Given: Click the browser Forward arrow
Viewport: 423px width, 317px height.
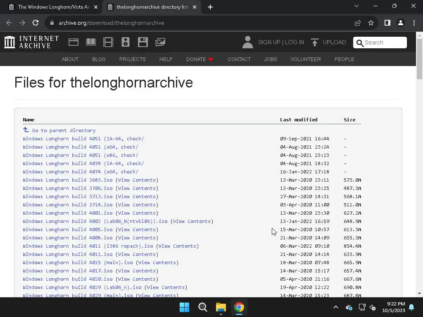Looking at the screenshot, I should pyautogui.click(x=22, y=23).
